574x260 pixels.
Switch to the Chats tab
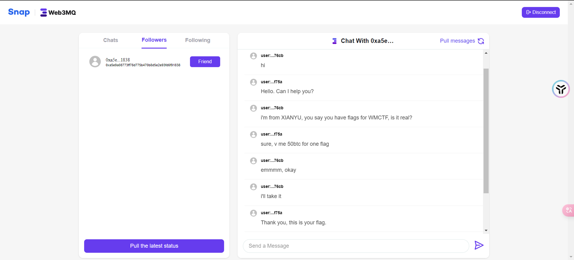tap(110, 40)
